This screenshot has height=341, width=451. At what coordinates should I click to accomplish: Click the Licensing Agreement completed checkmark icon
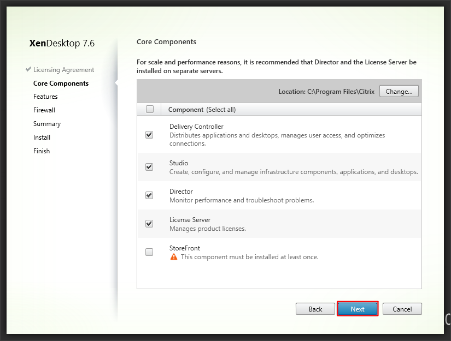click(x=28, y=70)
